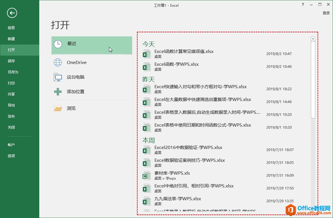Click the xls file icon for 素材库-学WPS.xls
Viewport: 333px width, 218px height.
[x=147, y=176]
